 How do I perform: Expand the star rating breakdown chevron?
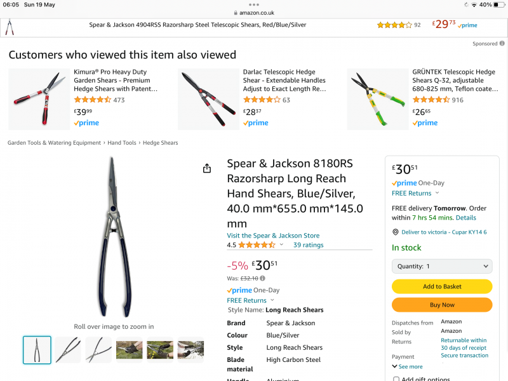click(281, 244)
